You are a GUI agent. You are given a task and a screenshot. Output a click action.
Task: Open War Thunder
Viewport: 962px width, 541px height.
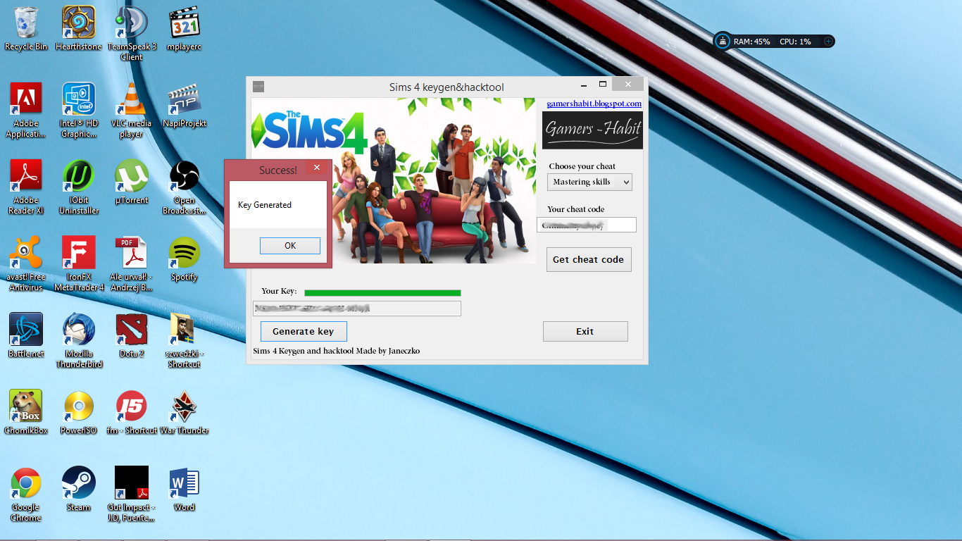183,407
